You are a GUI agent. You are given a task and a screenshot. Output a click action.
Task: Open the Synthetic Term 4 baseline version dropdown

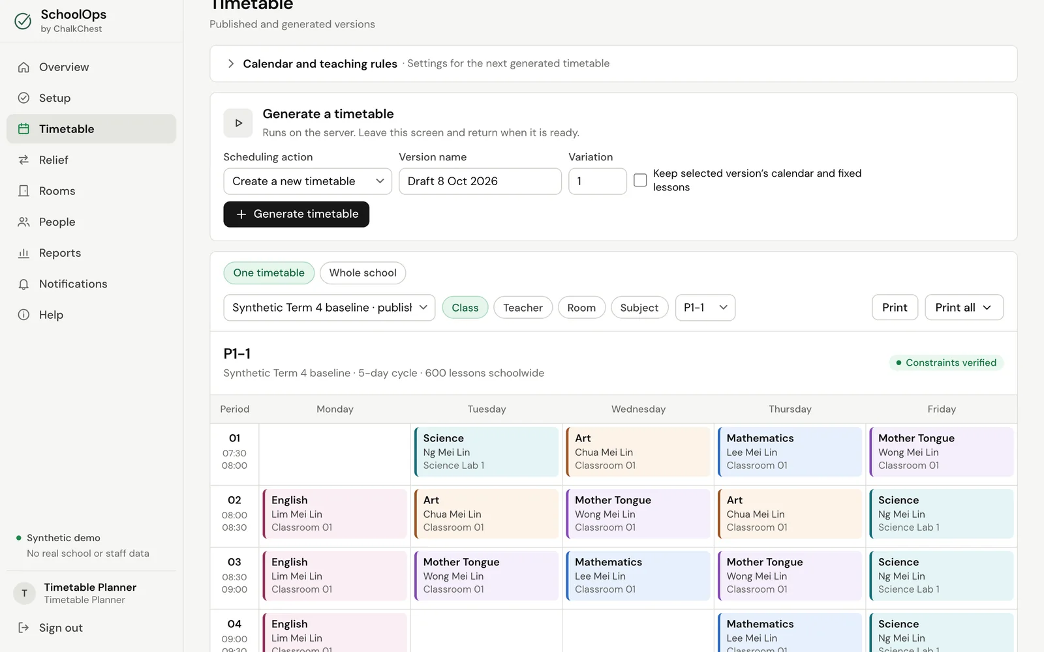[330, 308]
